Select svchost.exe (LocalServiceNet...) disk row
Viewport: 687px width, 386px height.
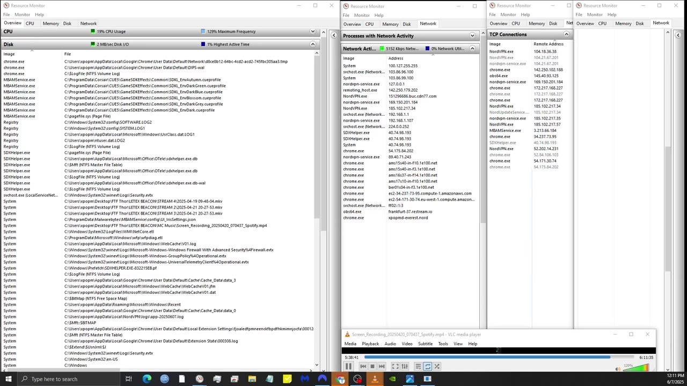158,195
